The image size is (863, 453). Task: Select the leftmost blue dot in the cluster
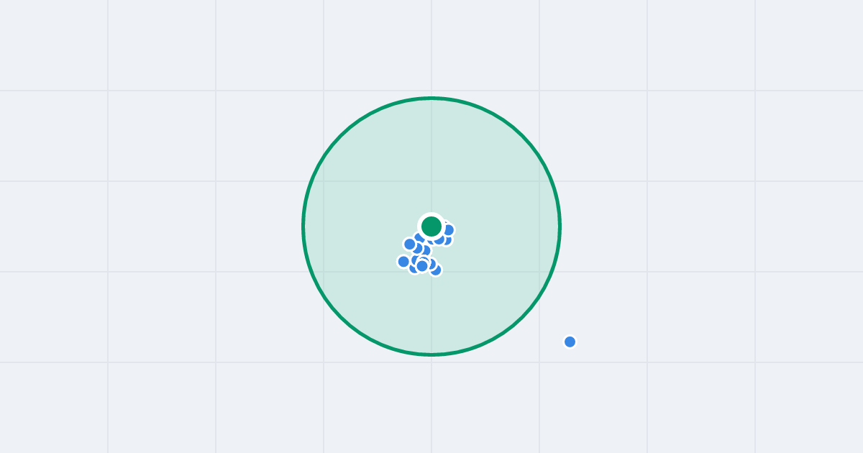(403, 262)
